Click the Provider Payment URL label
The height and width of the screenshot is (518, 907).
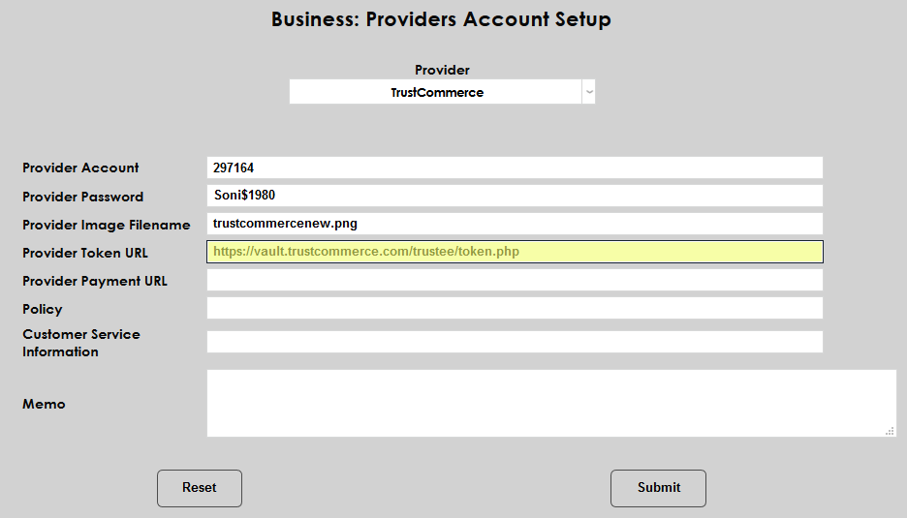95,281
